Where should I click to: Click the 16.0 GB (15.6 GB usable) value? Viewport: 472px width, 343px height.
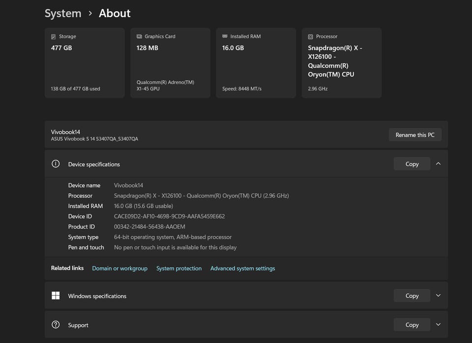coord(144,206)
